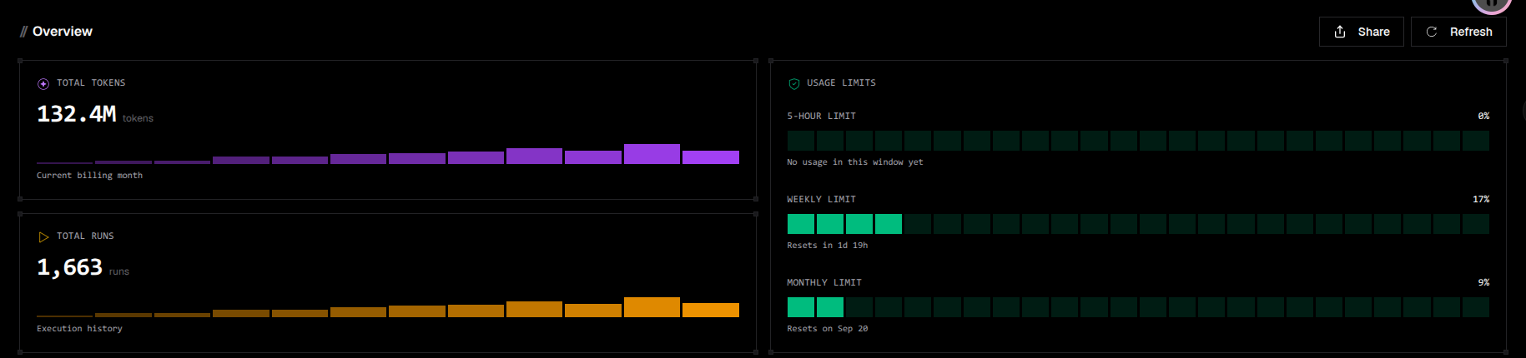Click the green Usage Limits shield icon

coord(794,83)
